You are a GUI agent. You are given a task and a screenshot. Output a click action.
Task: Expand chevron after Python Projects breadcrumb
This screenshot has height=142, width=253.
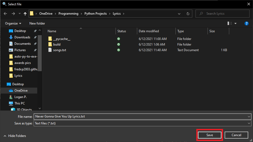pyautogui.click(x=110, y=14)
